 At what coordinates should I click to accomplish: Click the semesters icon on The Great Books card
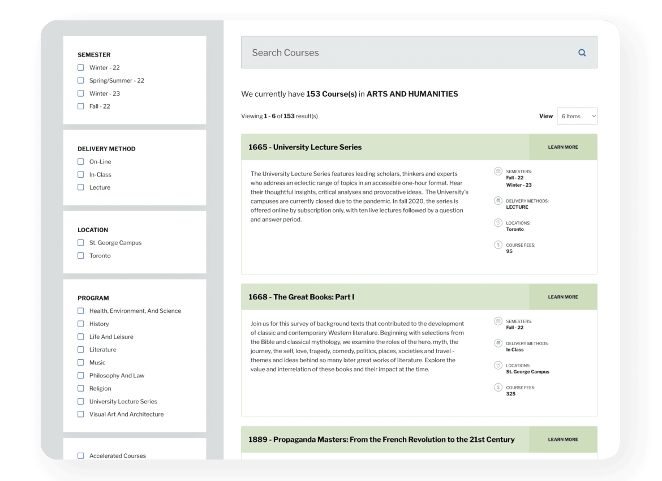[x=498, y=322]
